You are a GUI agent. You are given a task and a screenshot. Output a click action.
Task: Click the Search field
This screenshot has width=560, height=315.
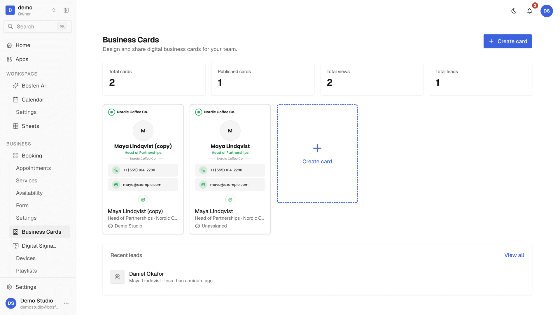37,27
